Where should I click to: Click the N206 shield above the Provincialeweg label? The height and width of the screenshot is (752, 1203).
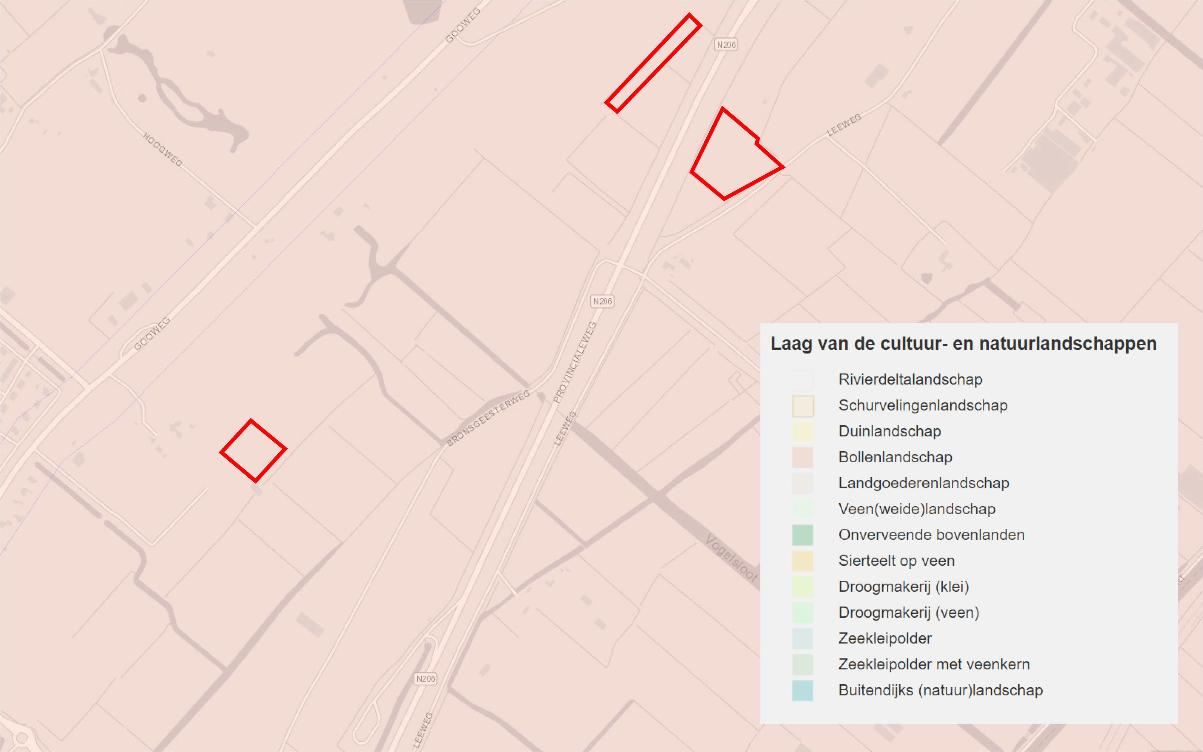coord(602,301)
